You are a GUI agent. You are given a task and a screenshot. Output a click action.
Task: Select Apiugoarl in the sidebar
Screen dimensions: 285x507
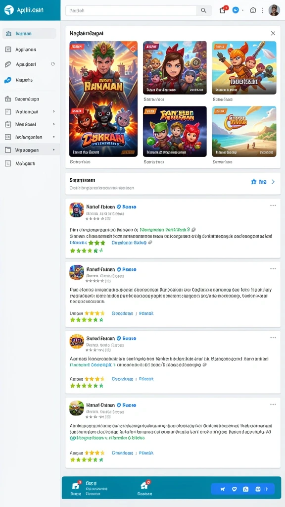(26, 64)
